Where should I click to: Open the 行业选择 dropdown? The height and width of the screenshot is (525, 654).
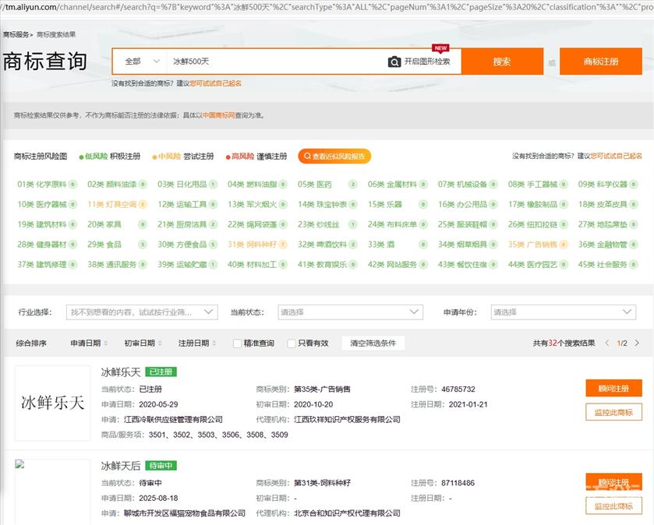[x=142, y=312]
